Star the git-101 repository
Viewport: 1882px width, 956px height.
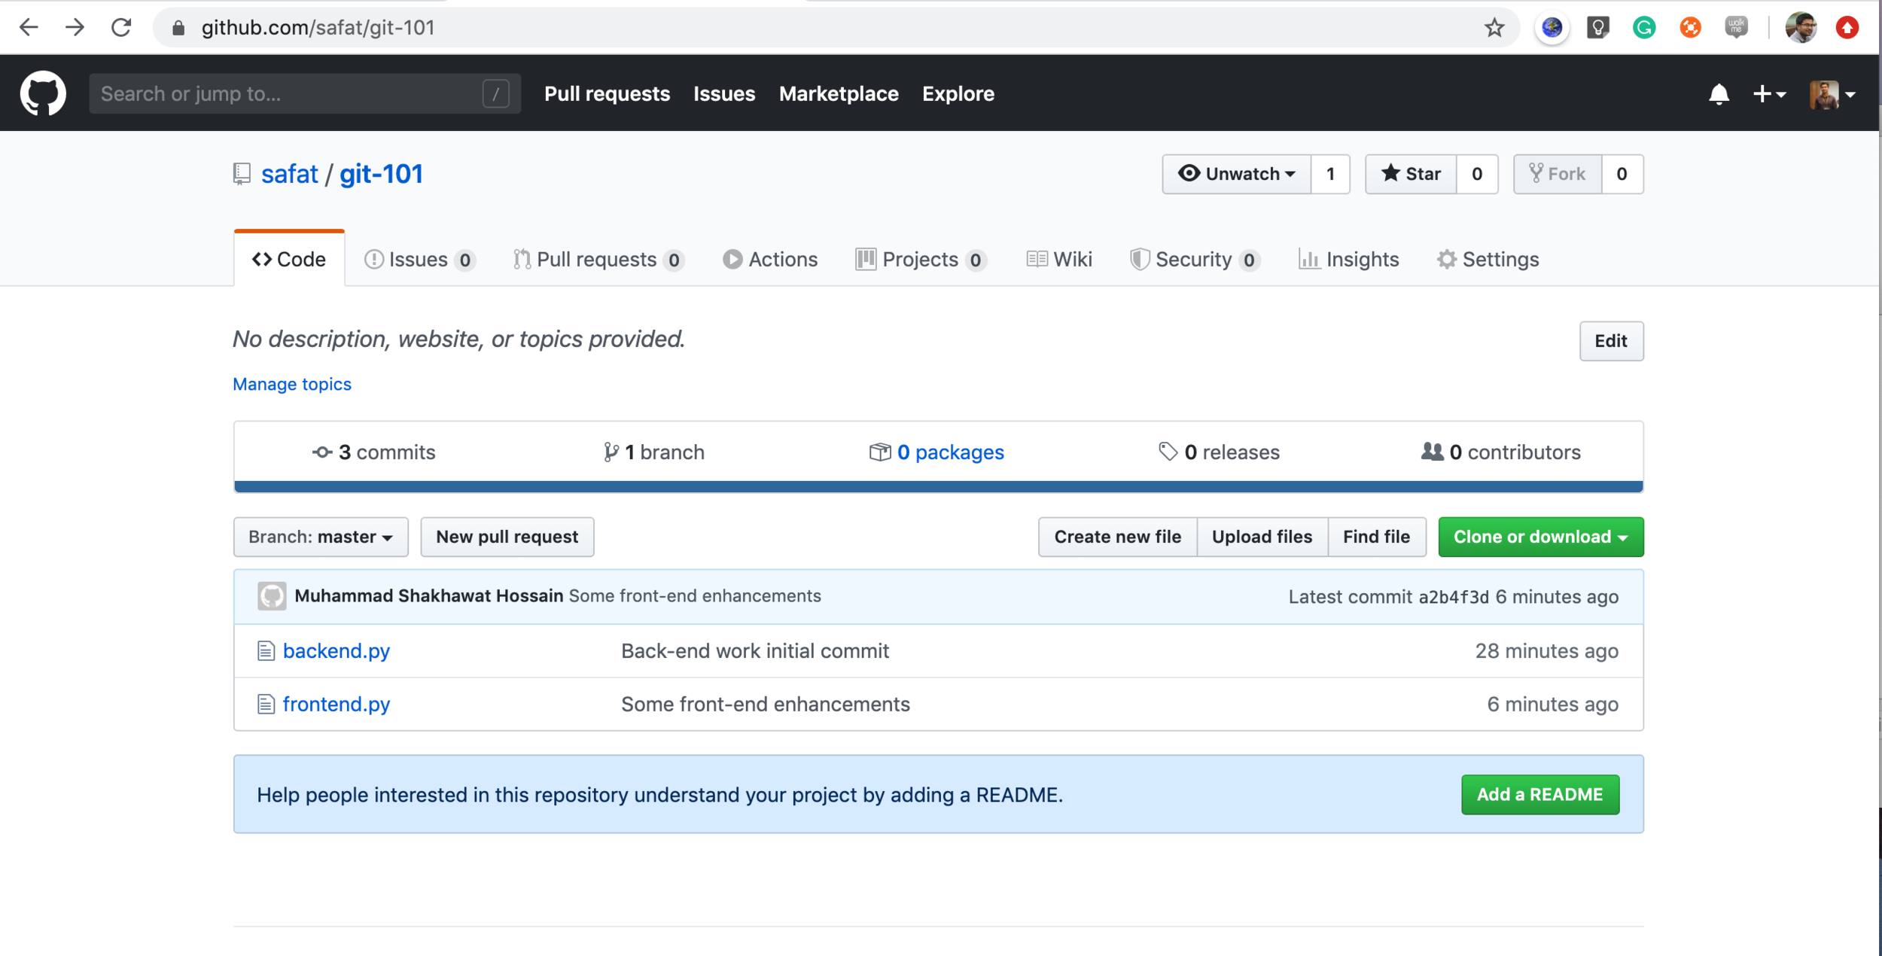[1411, 174]
